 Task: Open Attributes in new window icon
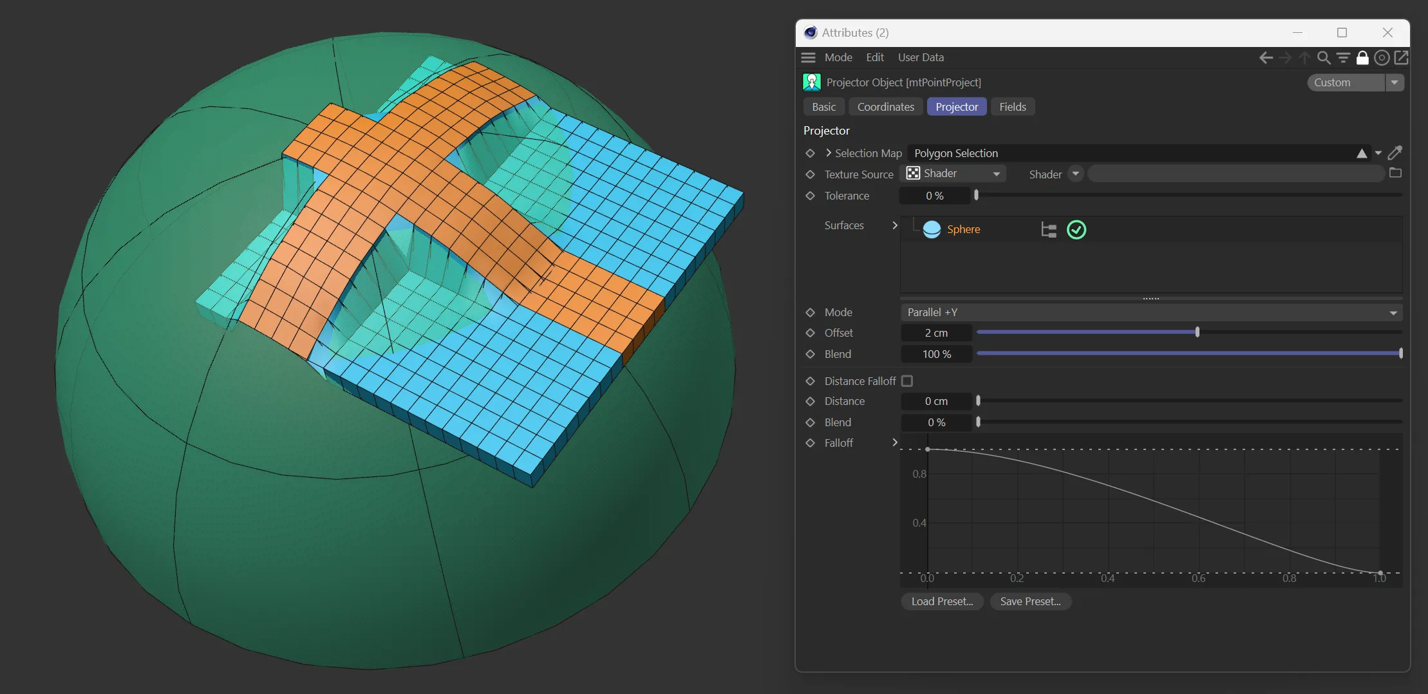(1401, 58)
